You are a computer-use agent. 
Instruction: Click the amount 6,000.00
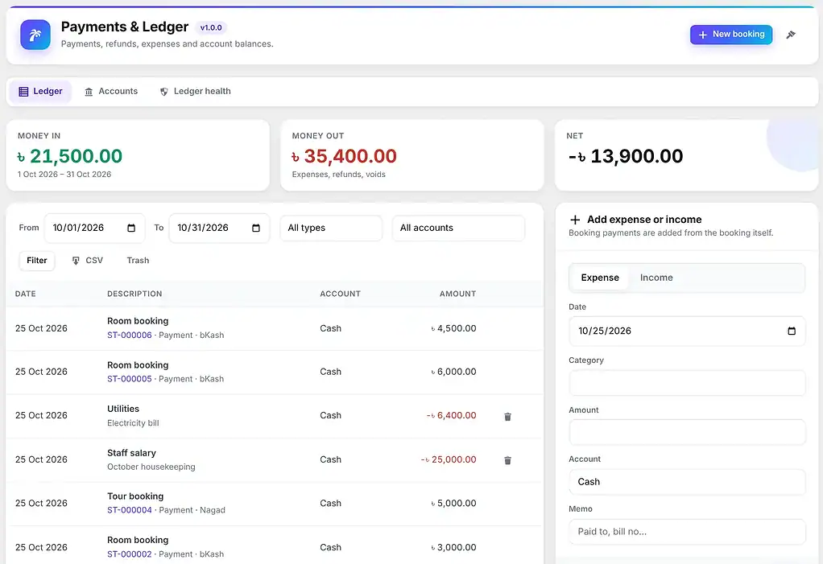453,372
